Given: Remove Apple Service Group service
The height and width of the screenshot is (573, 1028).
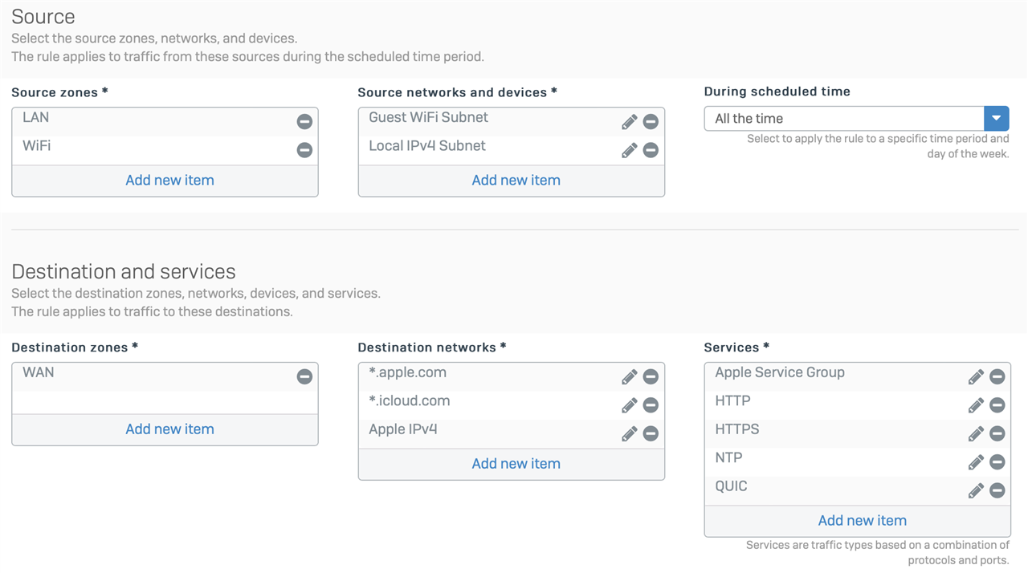Looking at the screenshot, I should [997, 376].
